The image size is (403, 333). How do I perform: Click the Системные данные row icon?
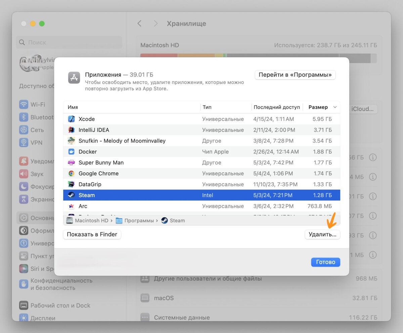(x=145, y=317)
